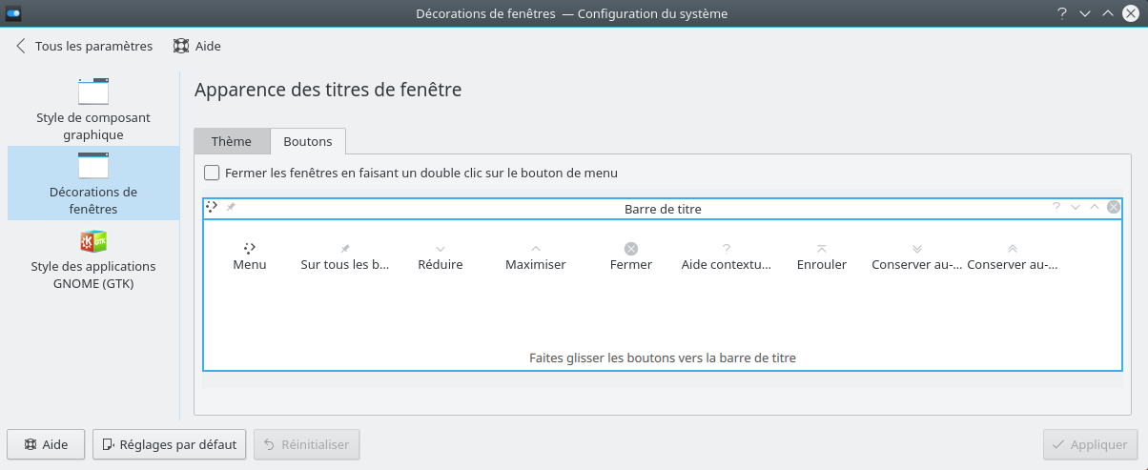The image size is (1148, 470).
Task: Select the Boutons tab
Action: [x=308, y=141]
